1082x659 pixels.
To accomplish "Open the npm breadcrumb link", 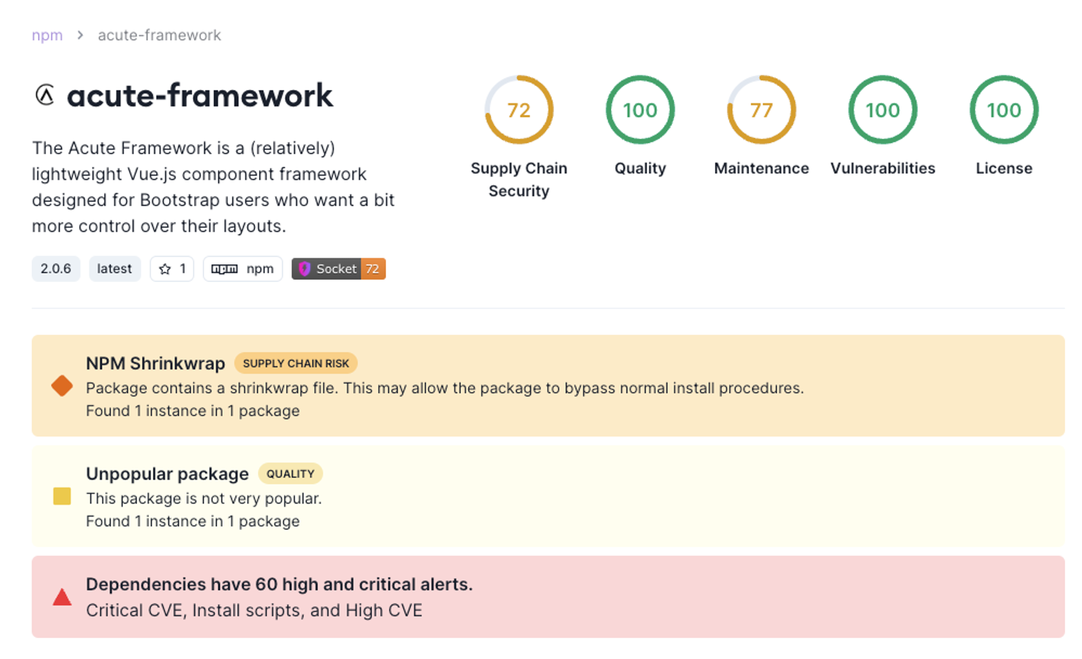I will [x=47, y=35].
